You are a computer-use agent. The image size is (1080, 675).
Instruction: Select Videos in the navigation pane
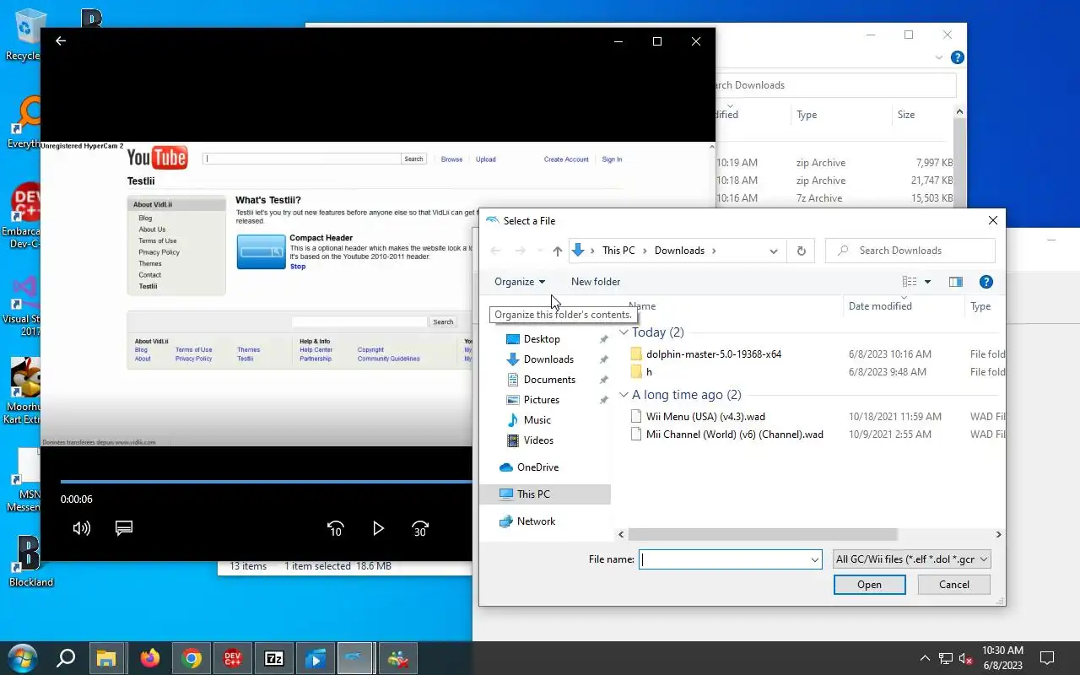538,440
